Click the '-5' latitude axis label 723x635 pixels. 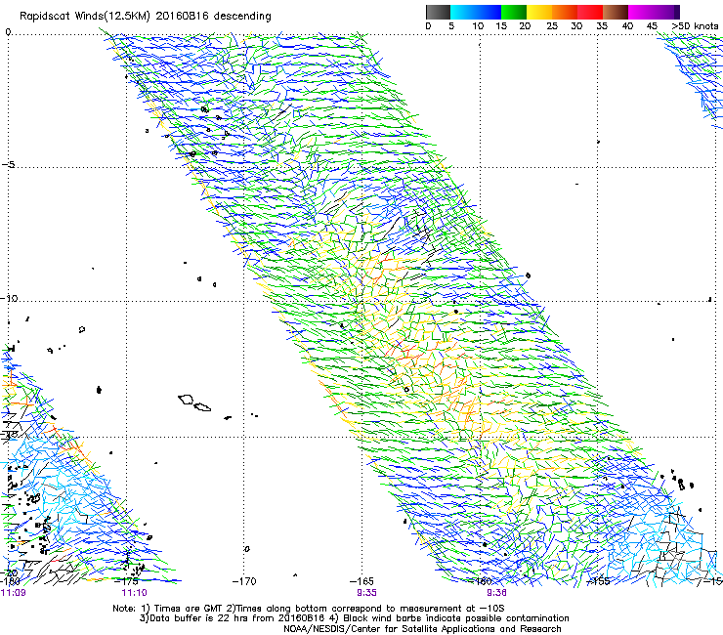(x=8, y=165)
